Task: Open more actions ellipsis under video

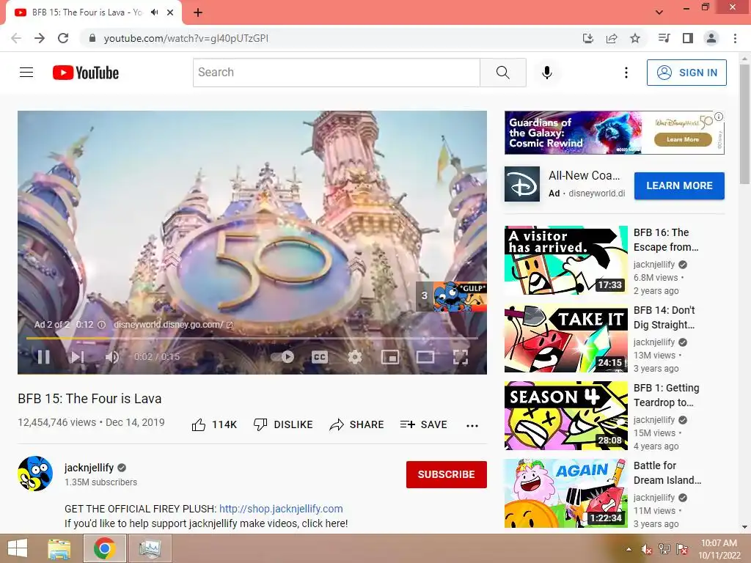Action: coord(472,426)
